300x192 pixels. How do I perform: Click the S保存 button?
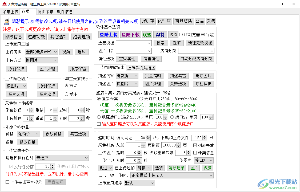[148, 21]
